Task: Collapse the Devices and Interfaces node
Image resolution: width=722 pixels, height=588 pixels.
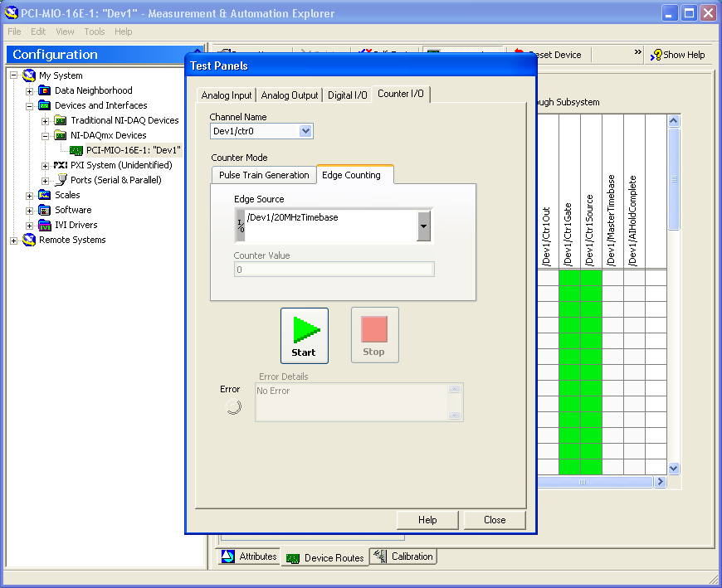Action: point(30,106)
